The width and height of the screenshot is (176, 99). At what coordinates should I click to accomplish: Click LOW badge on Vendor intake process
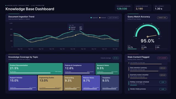pyautogui.click(x=163, y=89)
